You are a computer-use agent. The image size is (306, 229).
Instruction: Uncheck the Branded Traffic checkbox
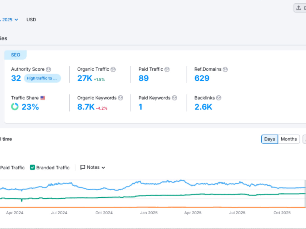32,167
